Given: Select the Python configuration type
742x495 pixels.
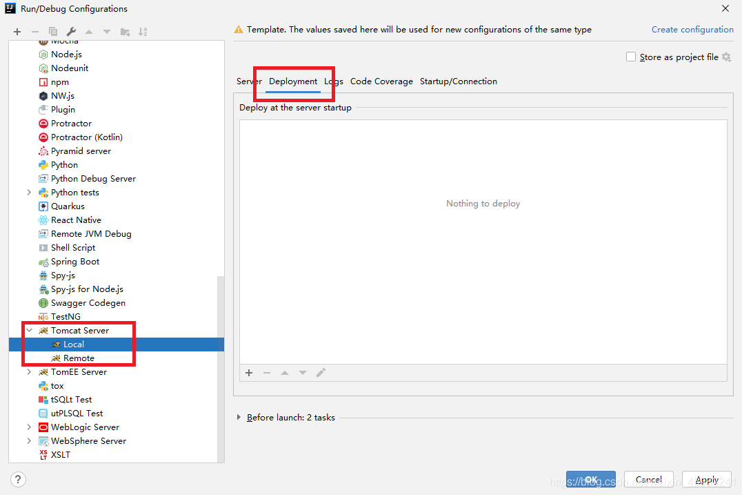Looking at the screenshot, I should (64, 165).
